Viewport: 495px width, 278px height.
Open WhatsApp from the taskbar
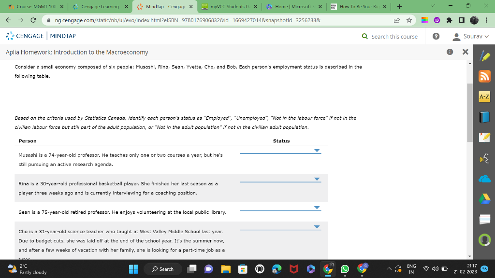(344, 269)
